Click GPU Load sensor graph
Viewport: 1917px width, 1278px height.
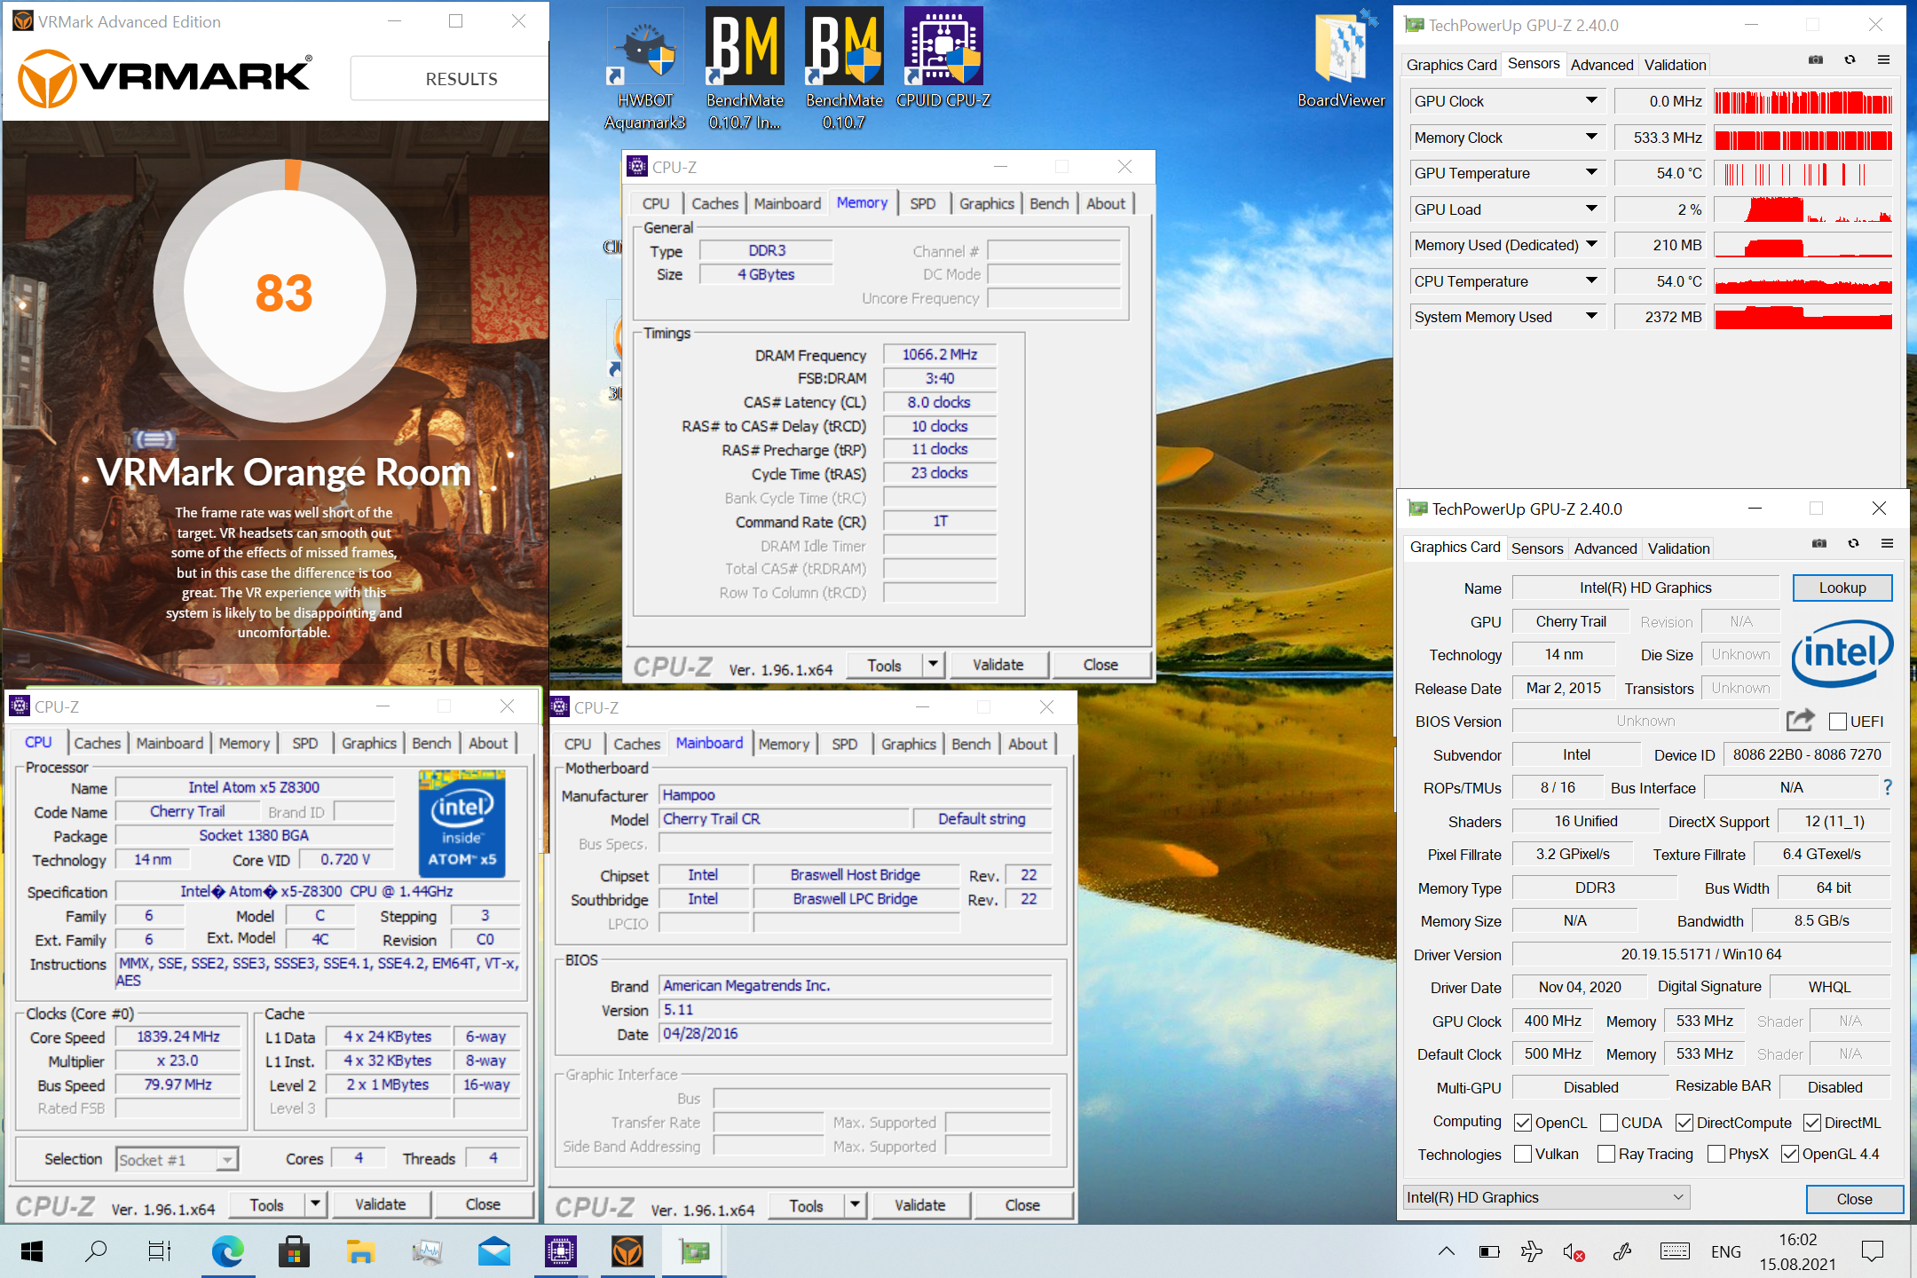[x=1803, y=209]
